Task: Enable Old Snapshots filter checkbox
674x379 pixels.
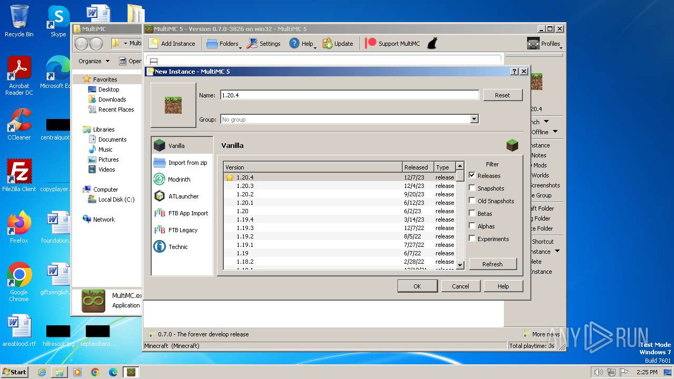Action: (472, 201)
